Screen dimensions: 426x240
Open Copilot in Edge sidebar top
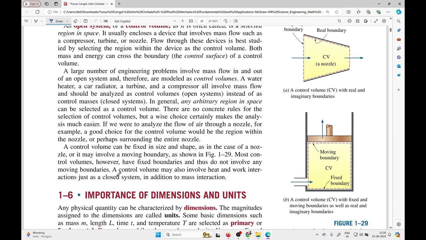click(x=399, y=12)
